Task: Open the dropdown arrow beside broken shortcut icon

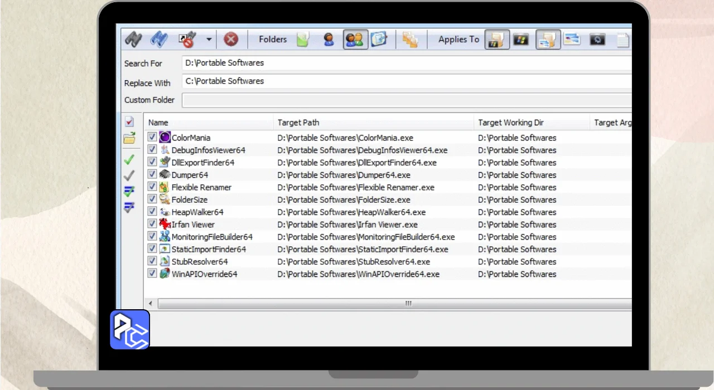Action: (x=209, y=40)
